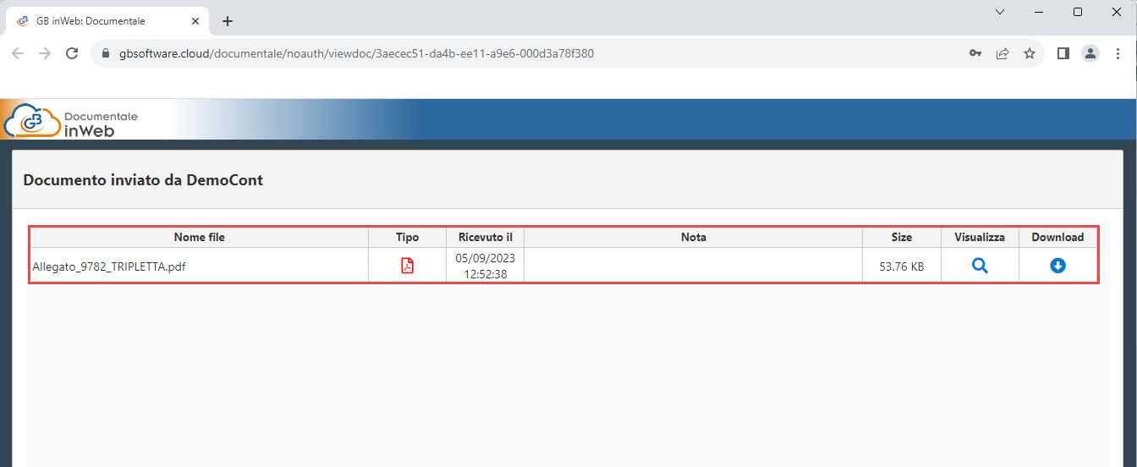
Task: Share this page via share icon
Action: tap(1002, 53)
